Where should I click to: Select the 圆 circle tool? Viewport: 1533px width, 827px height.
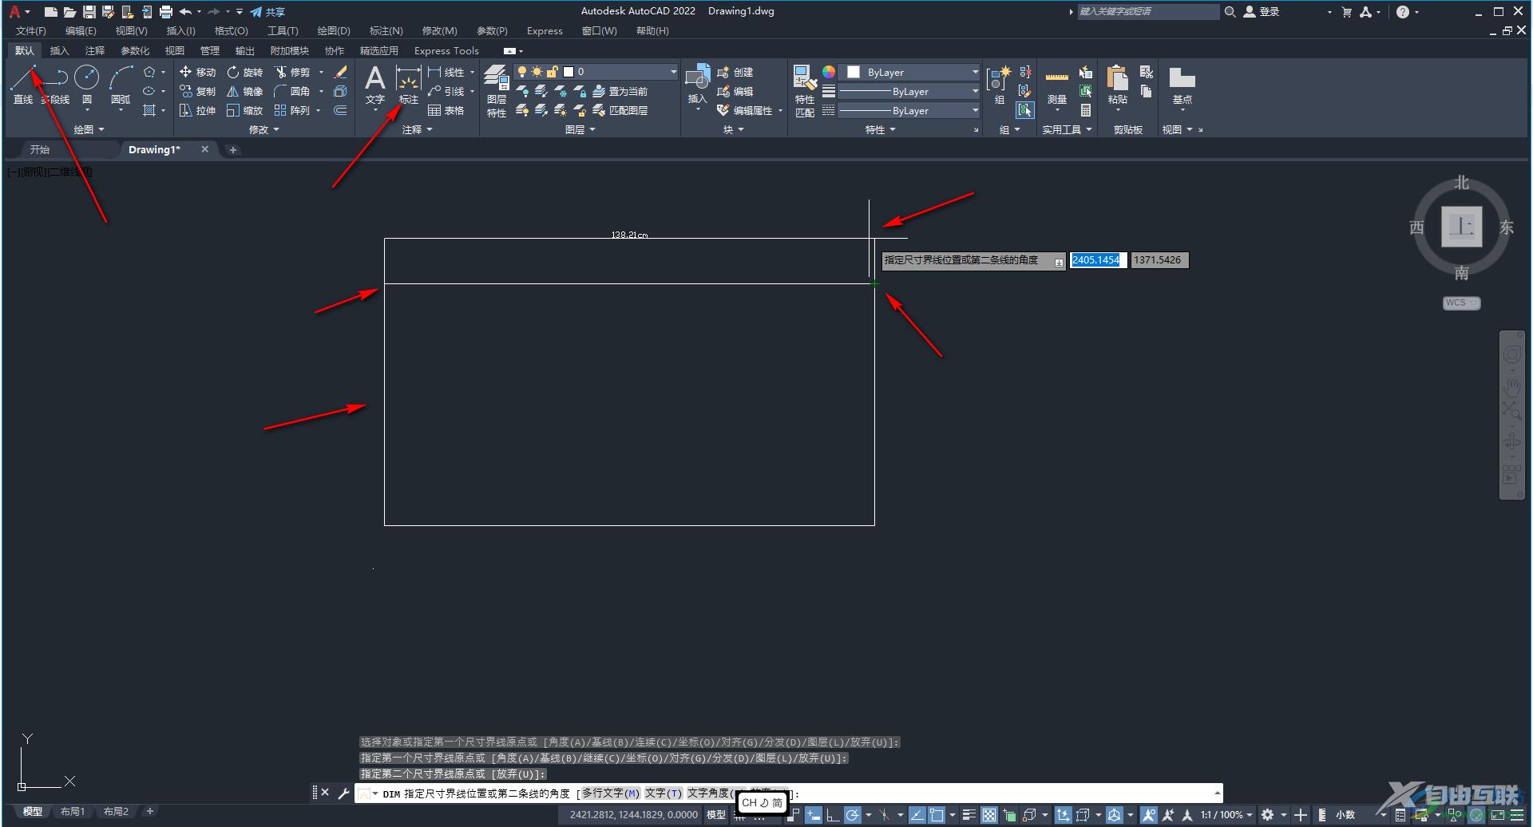pos(86,85)
